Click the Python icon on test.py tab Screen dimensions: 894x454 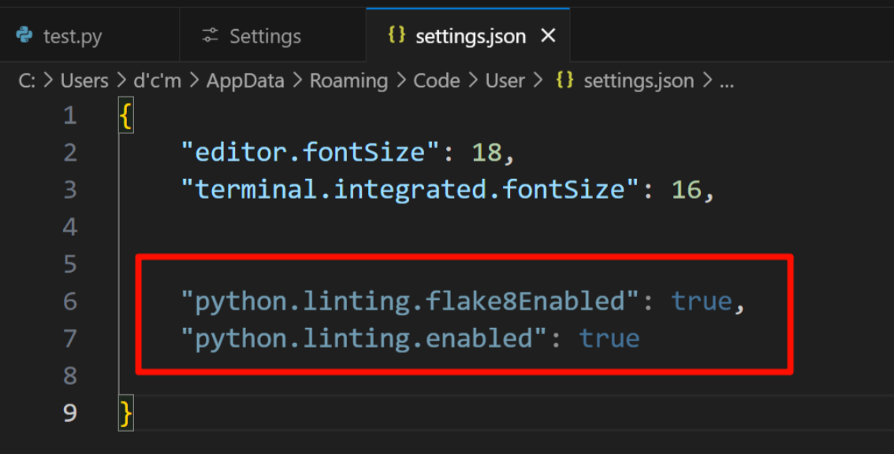24,35
